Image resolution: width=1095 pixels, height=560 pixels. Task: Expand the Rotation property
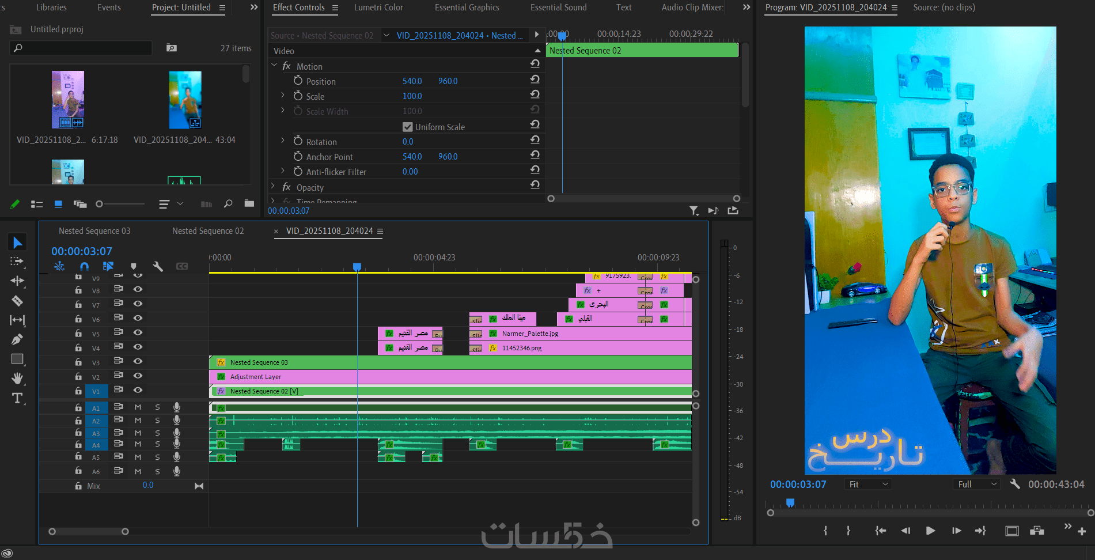click(x=282, y=141)
